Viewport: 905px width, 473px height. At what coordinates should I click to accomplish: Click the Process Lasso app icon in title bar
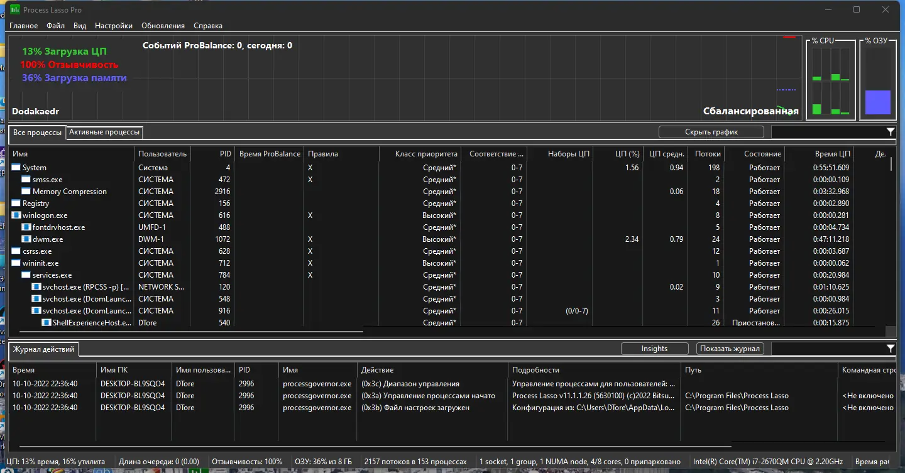pos(14,9)
